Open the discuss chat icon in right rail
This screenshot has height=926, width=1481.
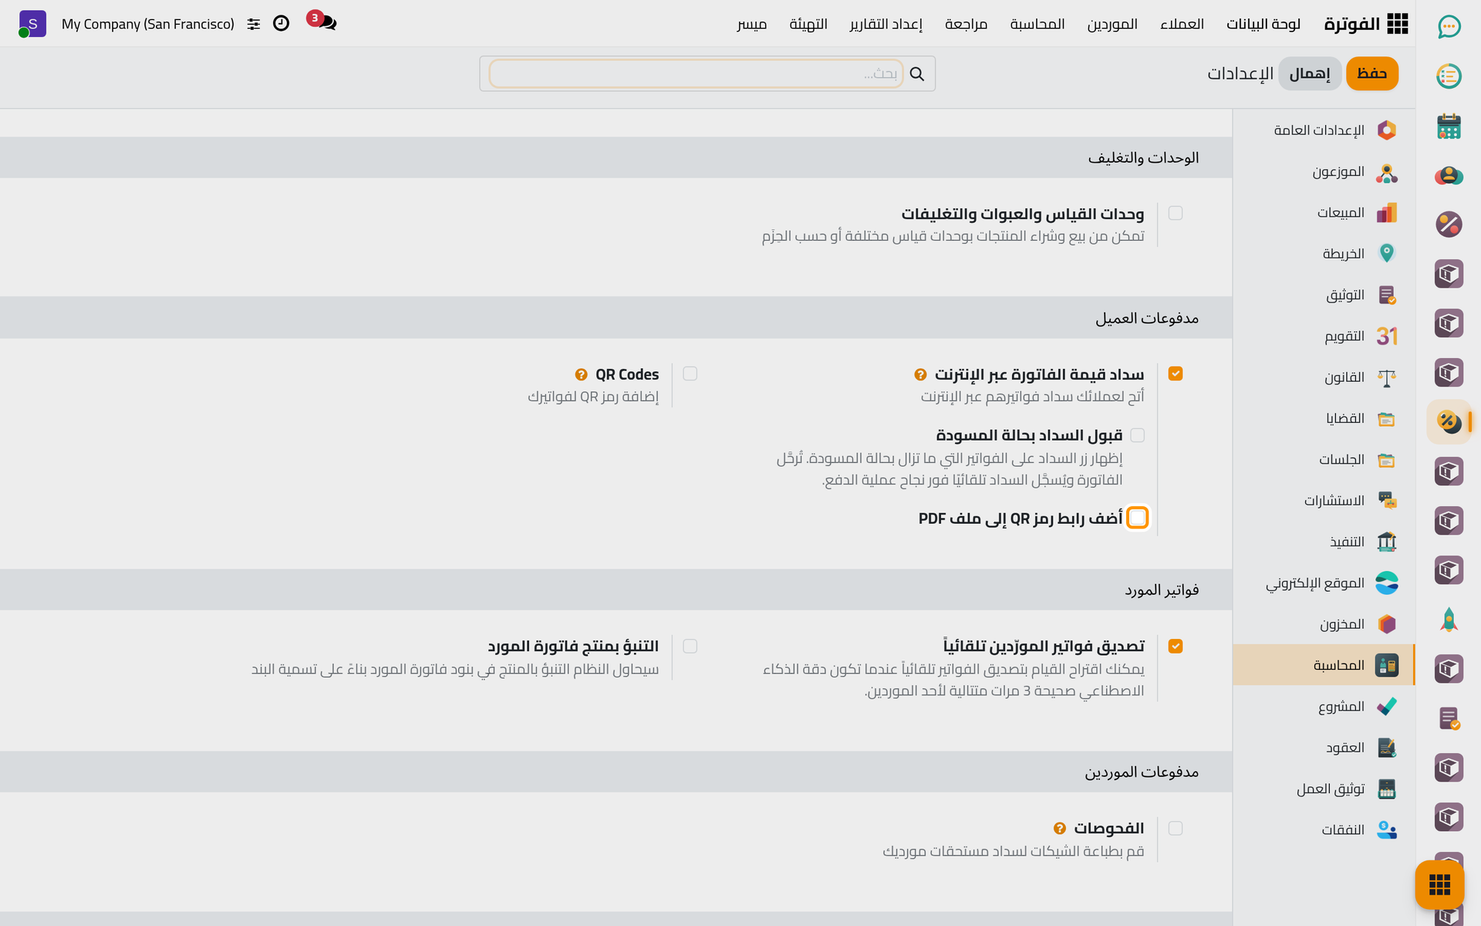1449,27
